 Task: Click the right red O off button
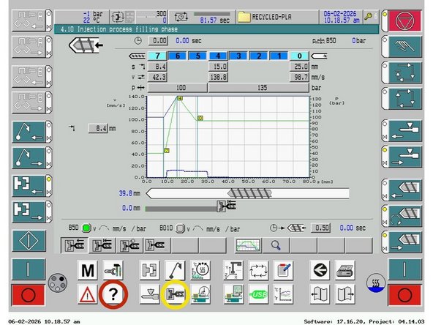[404, 295]
